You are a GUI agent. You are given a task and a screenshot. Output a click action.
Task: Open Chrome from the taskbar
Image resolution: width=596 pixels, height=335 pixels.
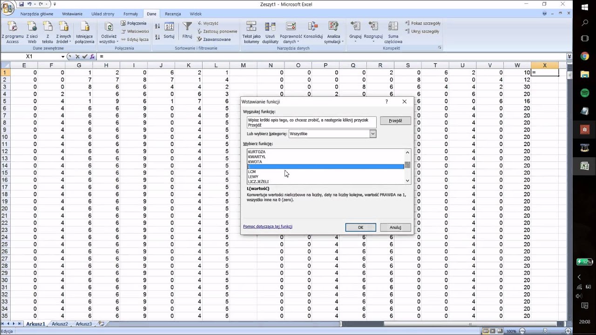[x=585, y=56]
